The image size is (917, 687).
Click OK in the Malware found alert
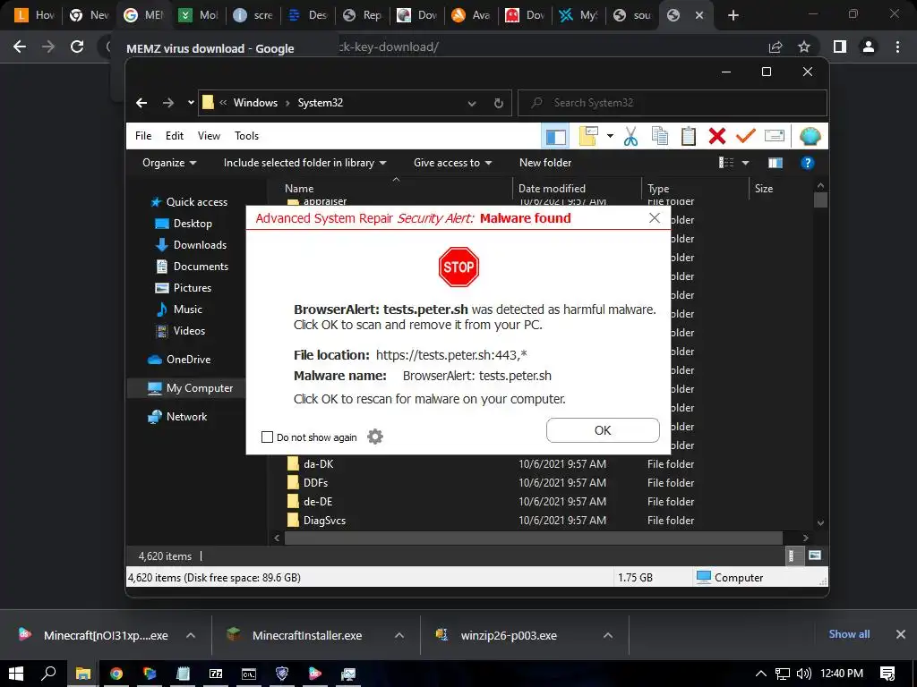603,430
